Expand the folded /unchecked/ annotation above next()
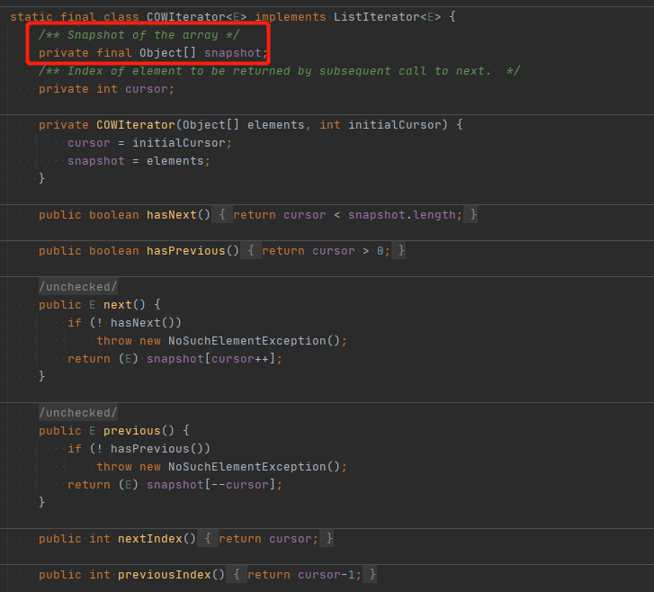654x592 pixels. [78, 287]
